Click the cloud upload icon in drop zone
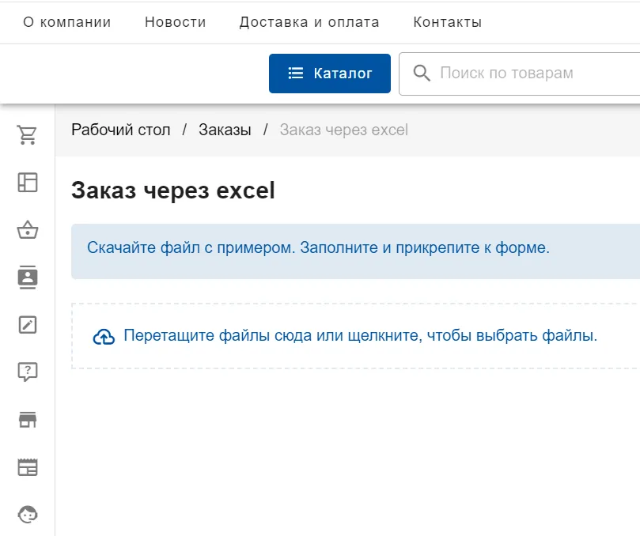 tap(103, 335)
